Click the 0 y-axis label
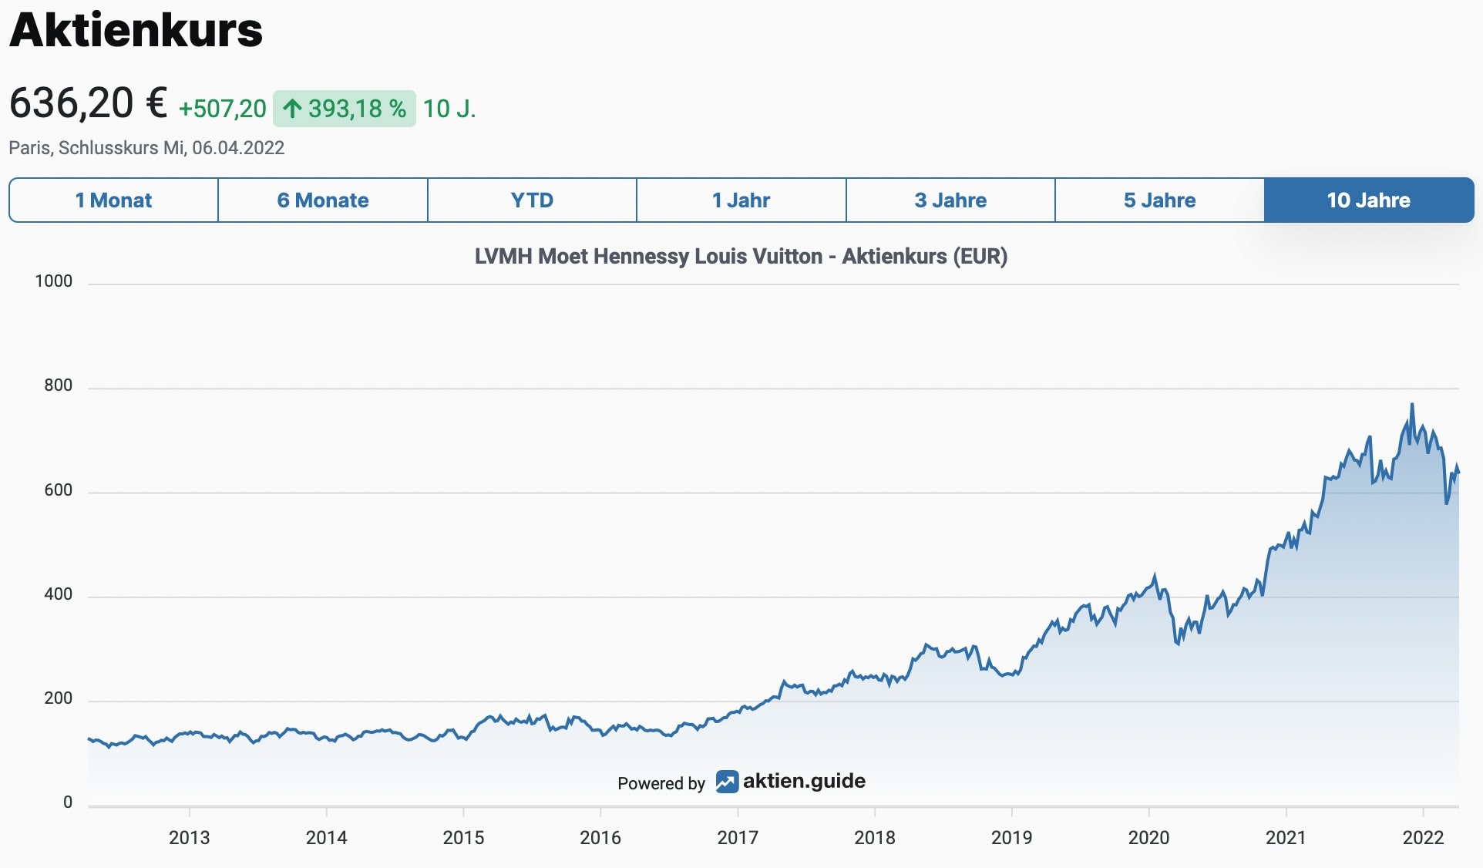This screenshot has height=868, width=1483. 68,802
